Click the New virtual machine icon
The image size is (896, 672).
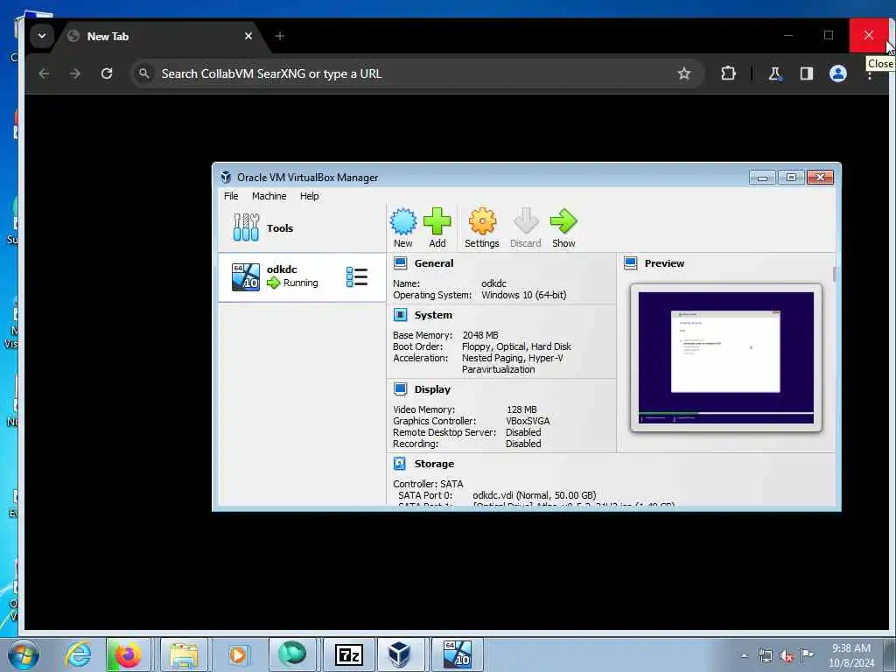(x=403, y=221)
